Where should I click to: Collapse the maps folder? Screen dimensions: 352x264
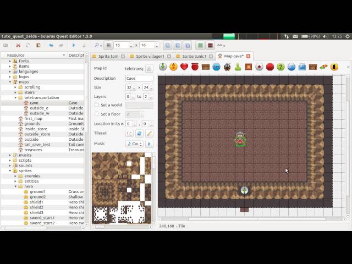(x=10, y=82)
